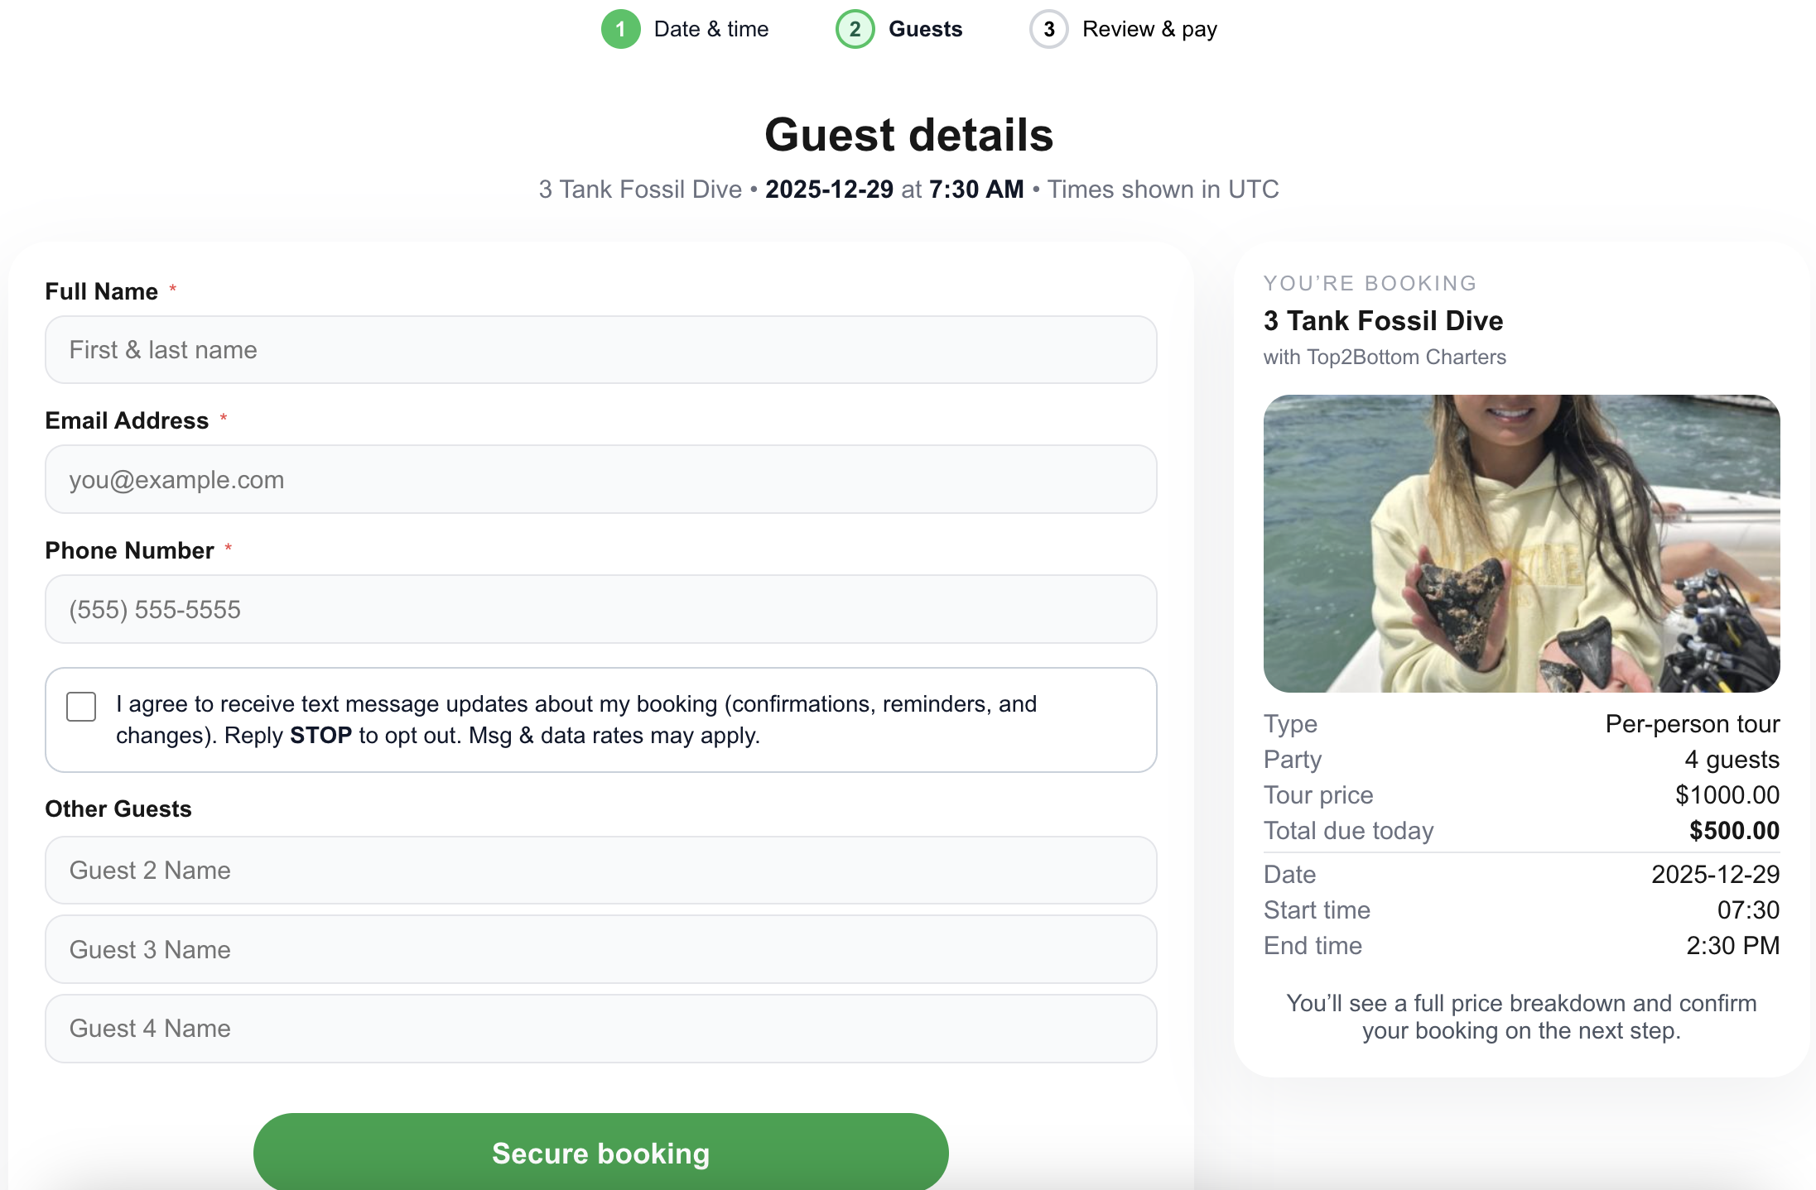This screenshot has width=1816, height=1190.
Task: Go back to Date & time step
Action: (x=711, y=30)
